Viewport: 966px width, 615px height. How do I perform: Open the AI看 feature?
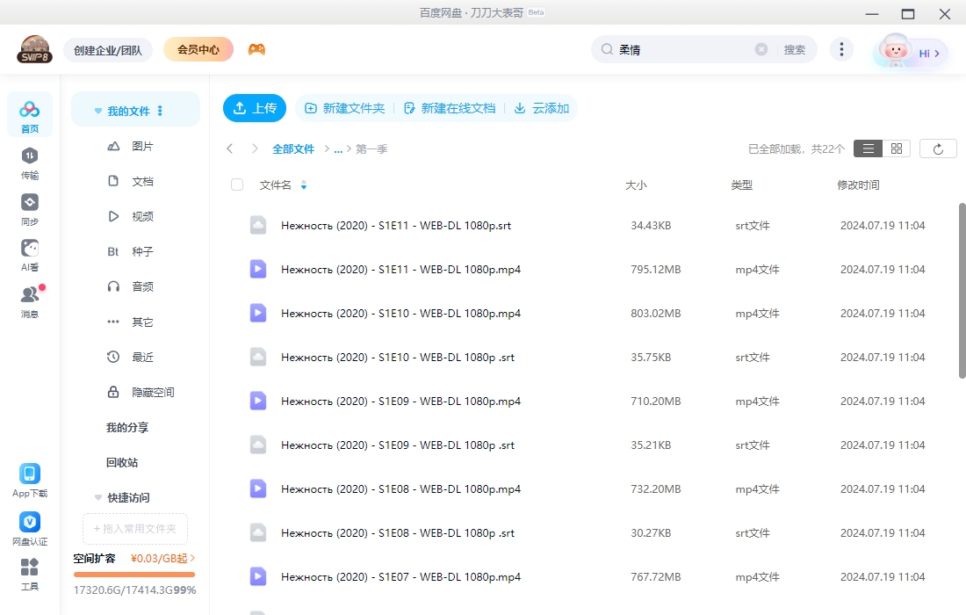[x=29, y=254]
